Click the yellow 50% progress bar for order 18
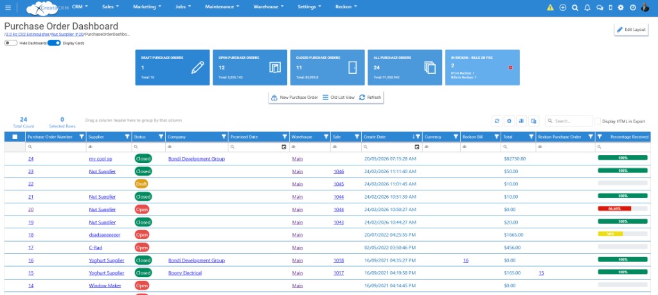658x295 pixels. pyautogui.click(x=623, y=234)
